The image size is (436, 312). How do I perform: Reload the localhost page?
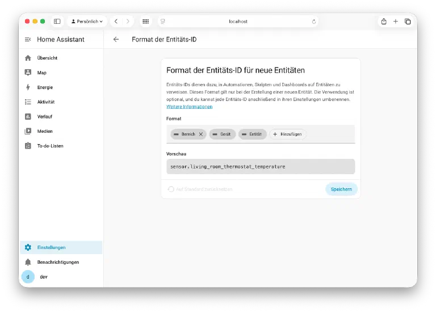coord(313,22)
